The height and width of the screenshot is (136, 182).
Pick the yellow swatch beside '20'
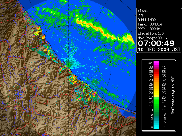[x=156, y=93]
